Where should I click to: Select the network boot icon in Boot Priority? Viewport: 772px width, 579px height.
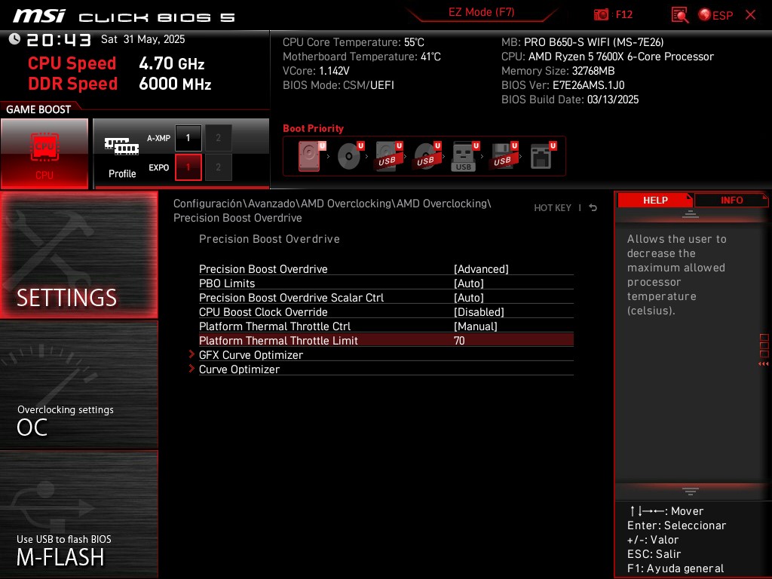coord(541,157)
